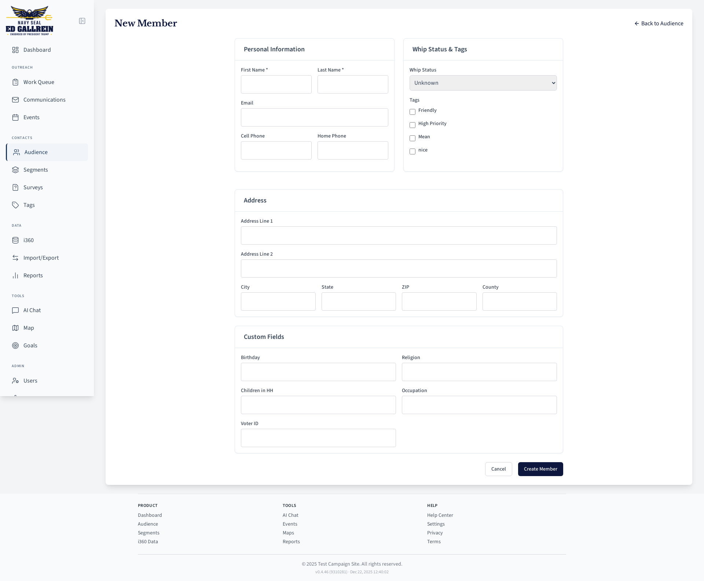Check the Friendly tag checkbox
The height and width of the screenshot is (581, 704).
click(412, 112)
